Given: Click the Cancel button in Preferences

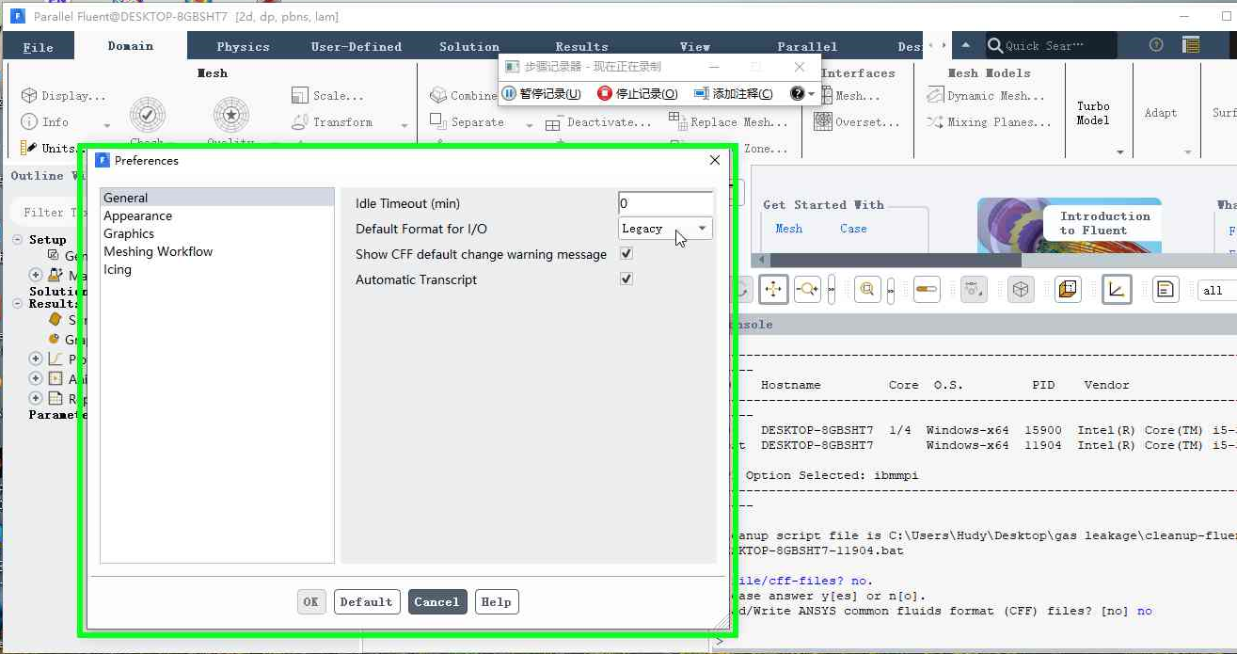Looking at the screenshot, I should [x=436, y=602].
